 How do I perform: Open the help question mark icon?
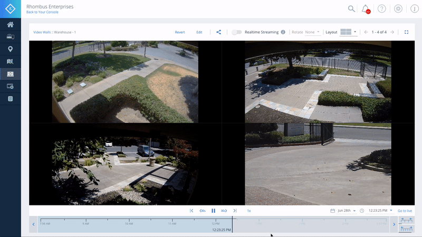click(x=381, y=8)
